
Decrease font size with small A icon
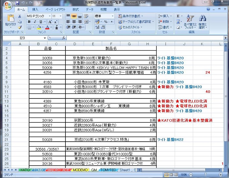tap(56, 22)
